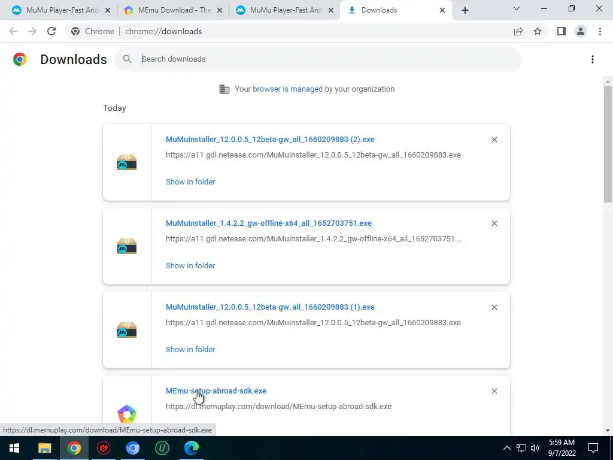This screenshot has height=460, width=613.
Task: Open the notification center icon
Action: 593,448
